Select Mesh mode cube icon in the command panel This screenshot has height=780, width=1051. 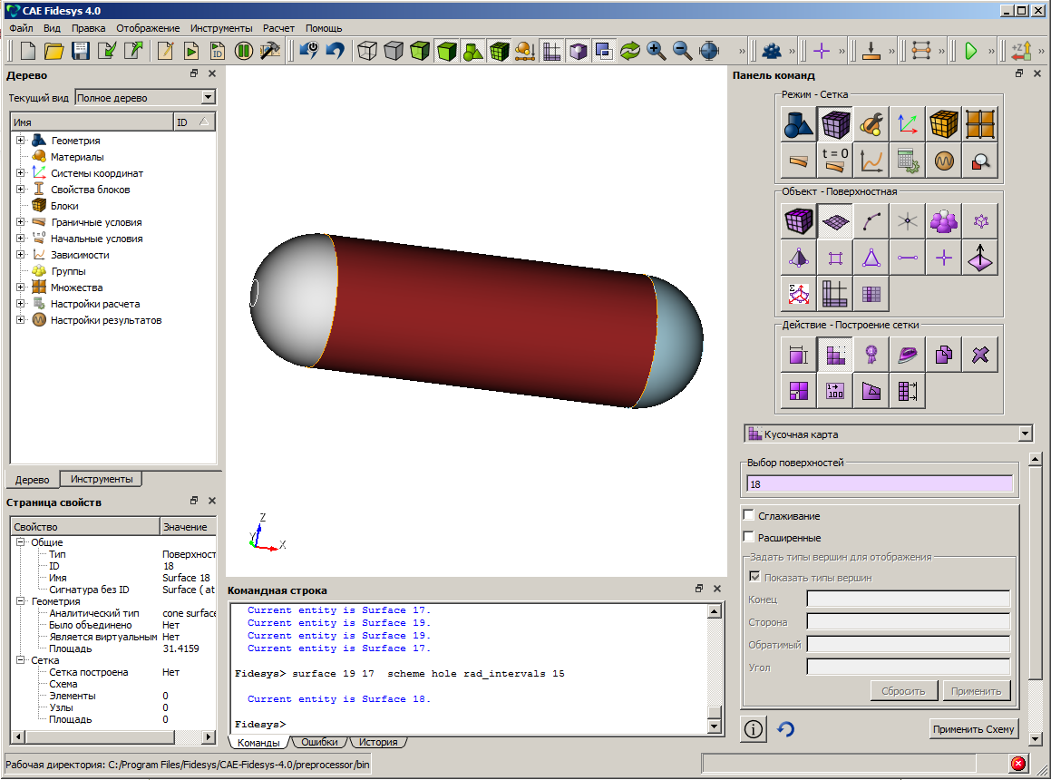point(834,124)
